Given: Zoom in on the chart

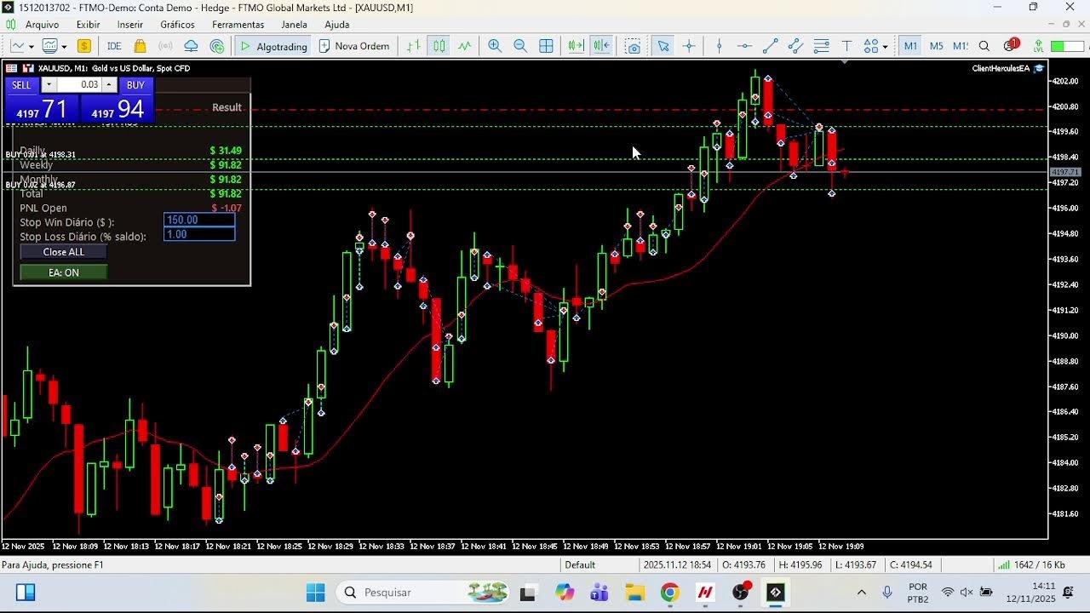Looking at the screenshot, I should pyautogui.click(x=495, y=46).
